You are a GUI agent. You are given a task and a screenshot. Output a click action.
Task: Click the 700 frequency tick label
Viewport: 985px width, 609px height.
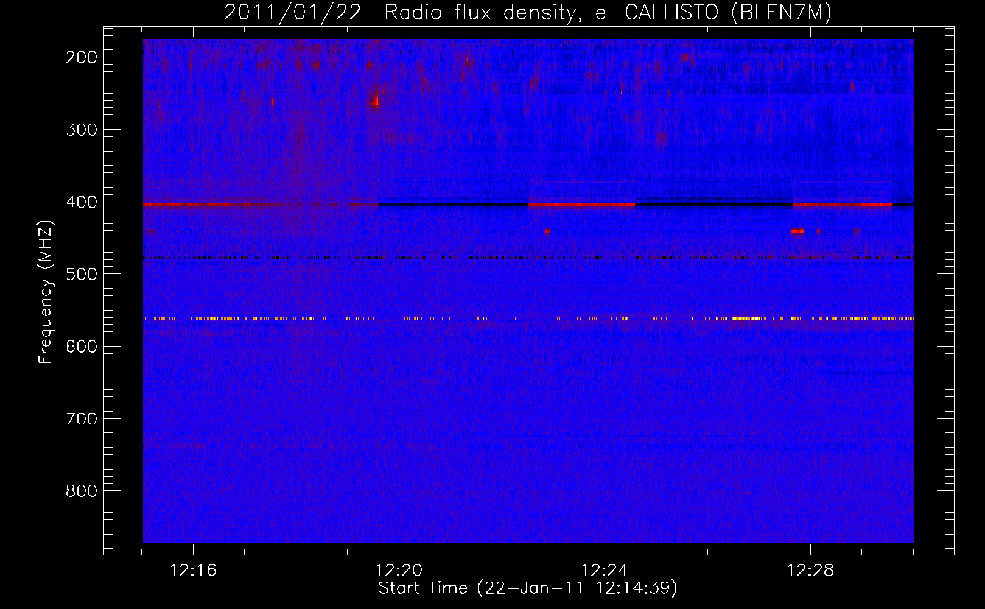82,419
